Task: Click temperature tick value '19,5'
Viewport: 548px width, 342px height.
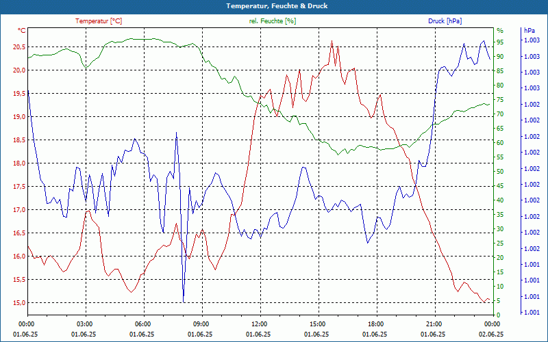Action: [x=19, y=94]
